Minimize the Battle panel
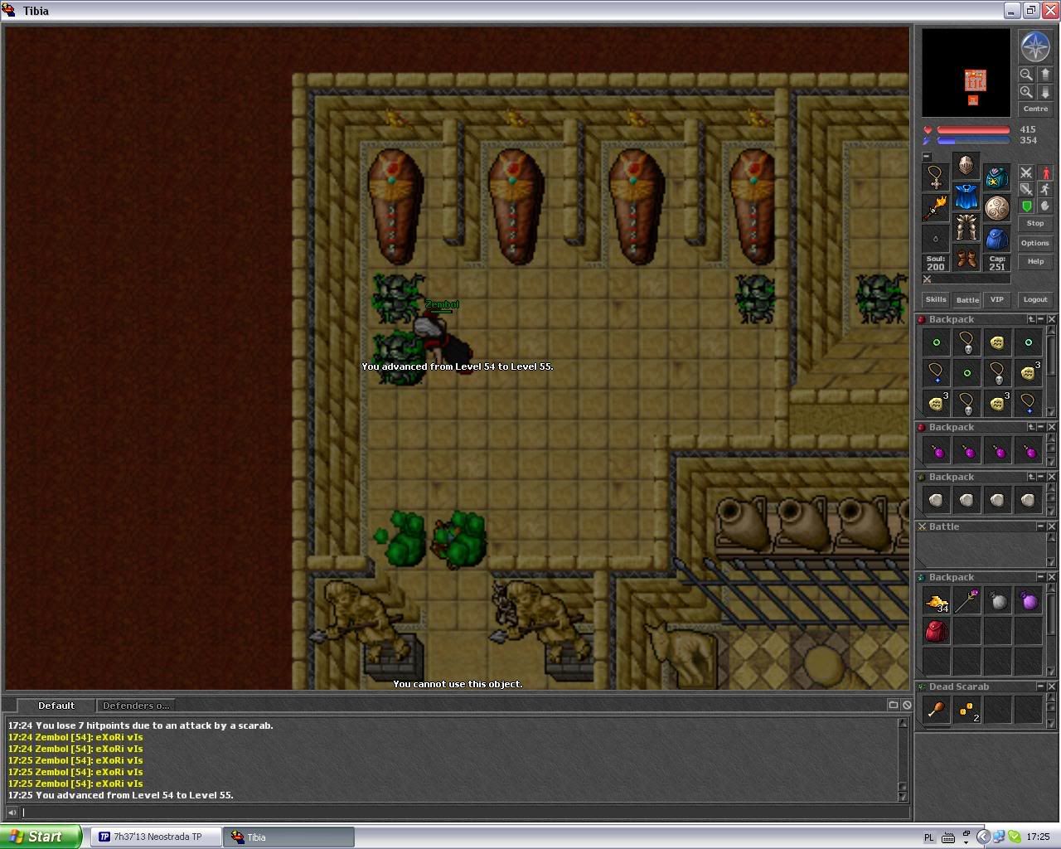1061x849 pixels. click(1041, 526)
